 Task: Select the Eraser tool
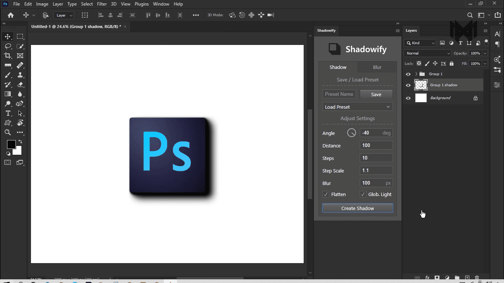point(20,84)
